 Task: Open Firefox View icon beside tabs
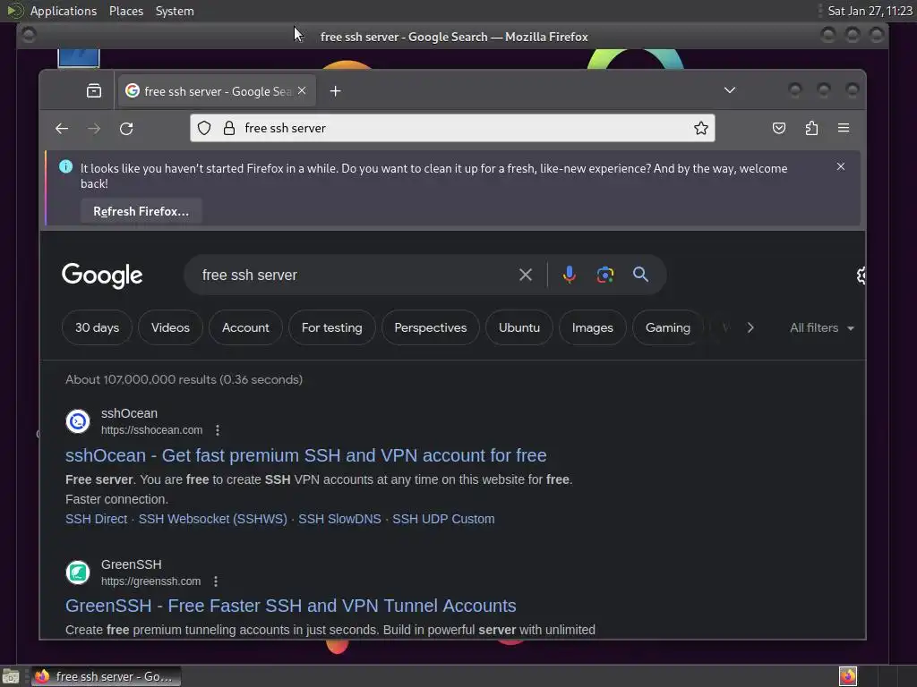pos(93,91)
